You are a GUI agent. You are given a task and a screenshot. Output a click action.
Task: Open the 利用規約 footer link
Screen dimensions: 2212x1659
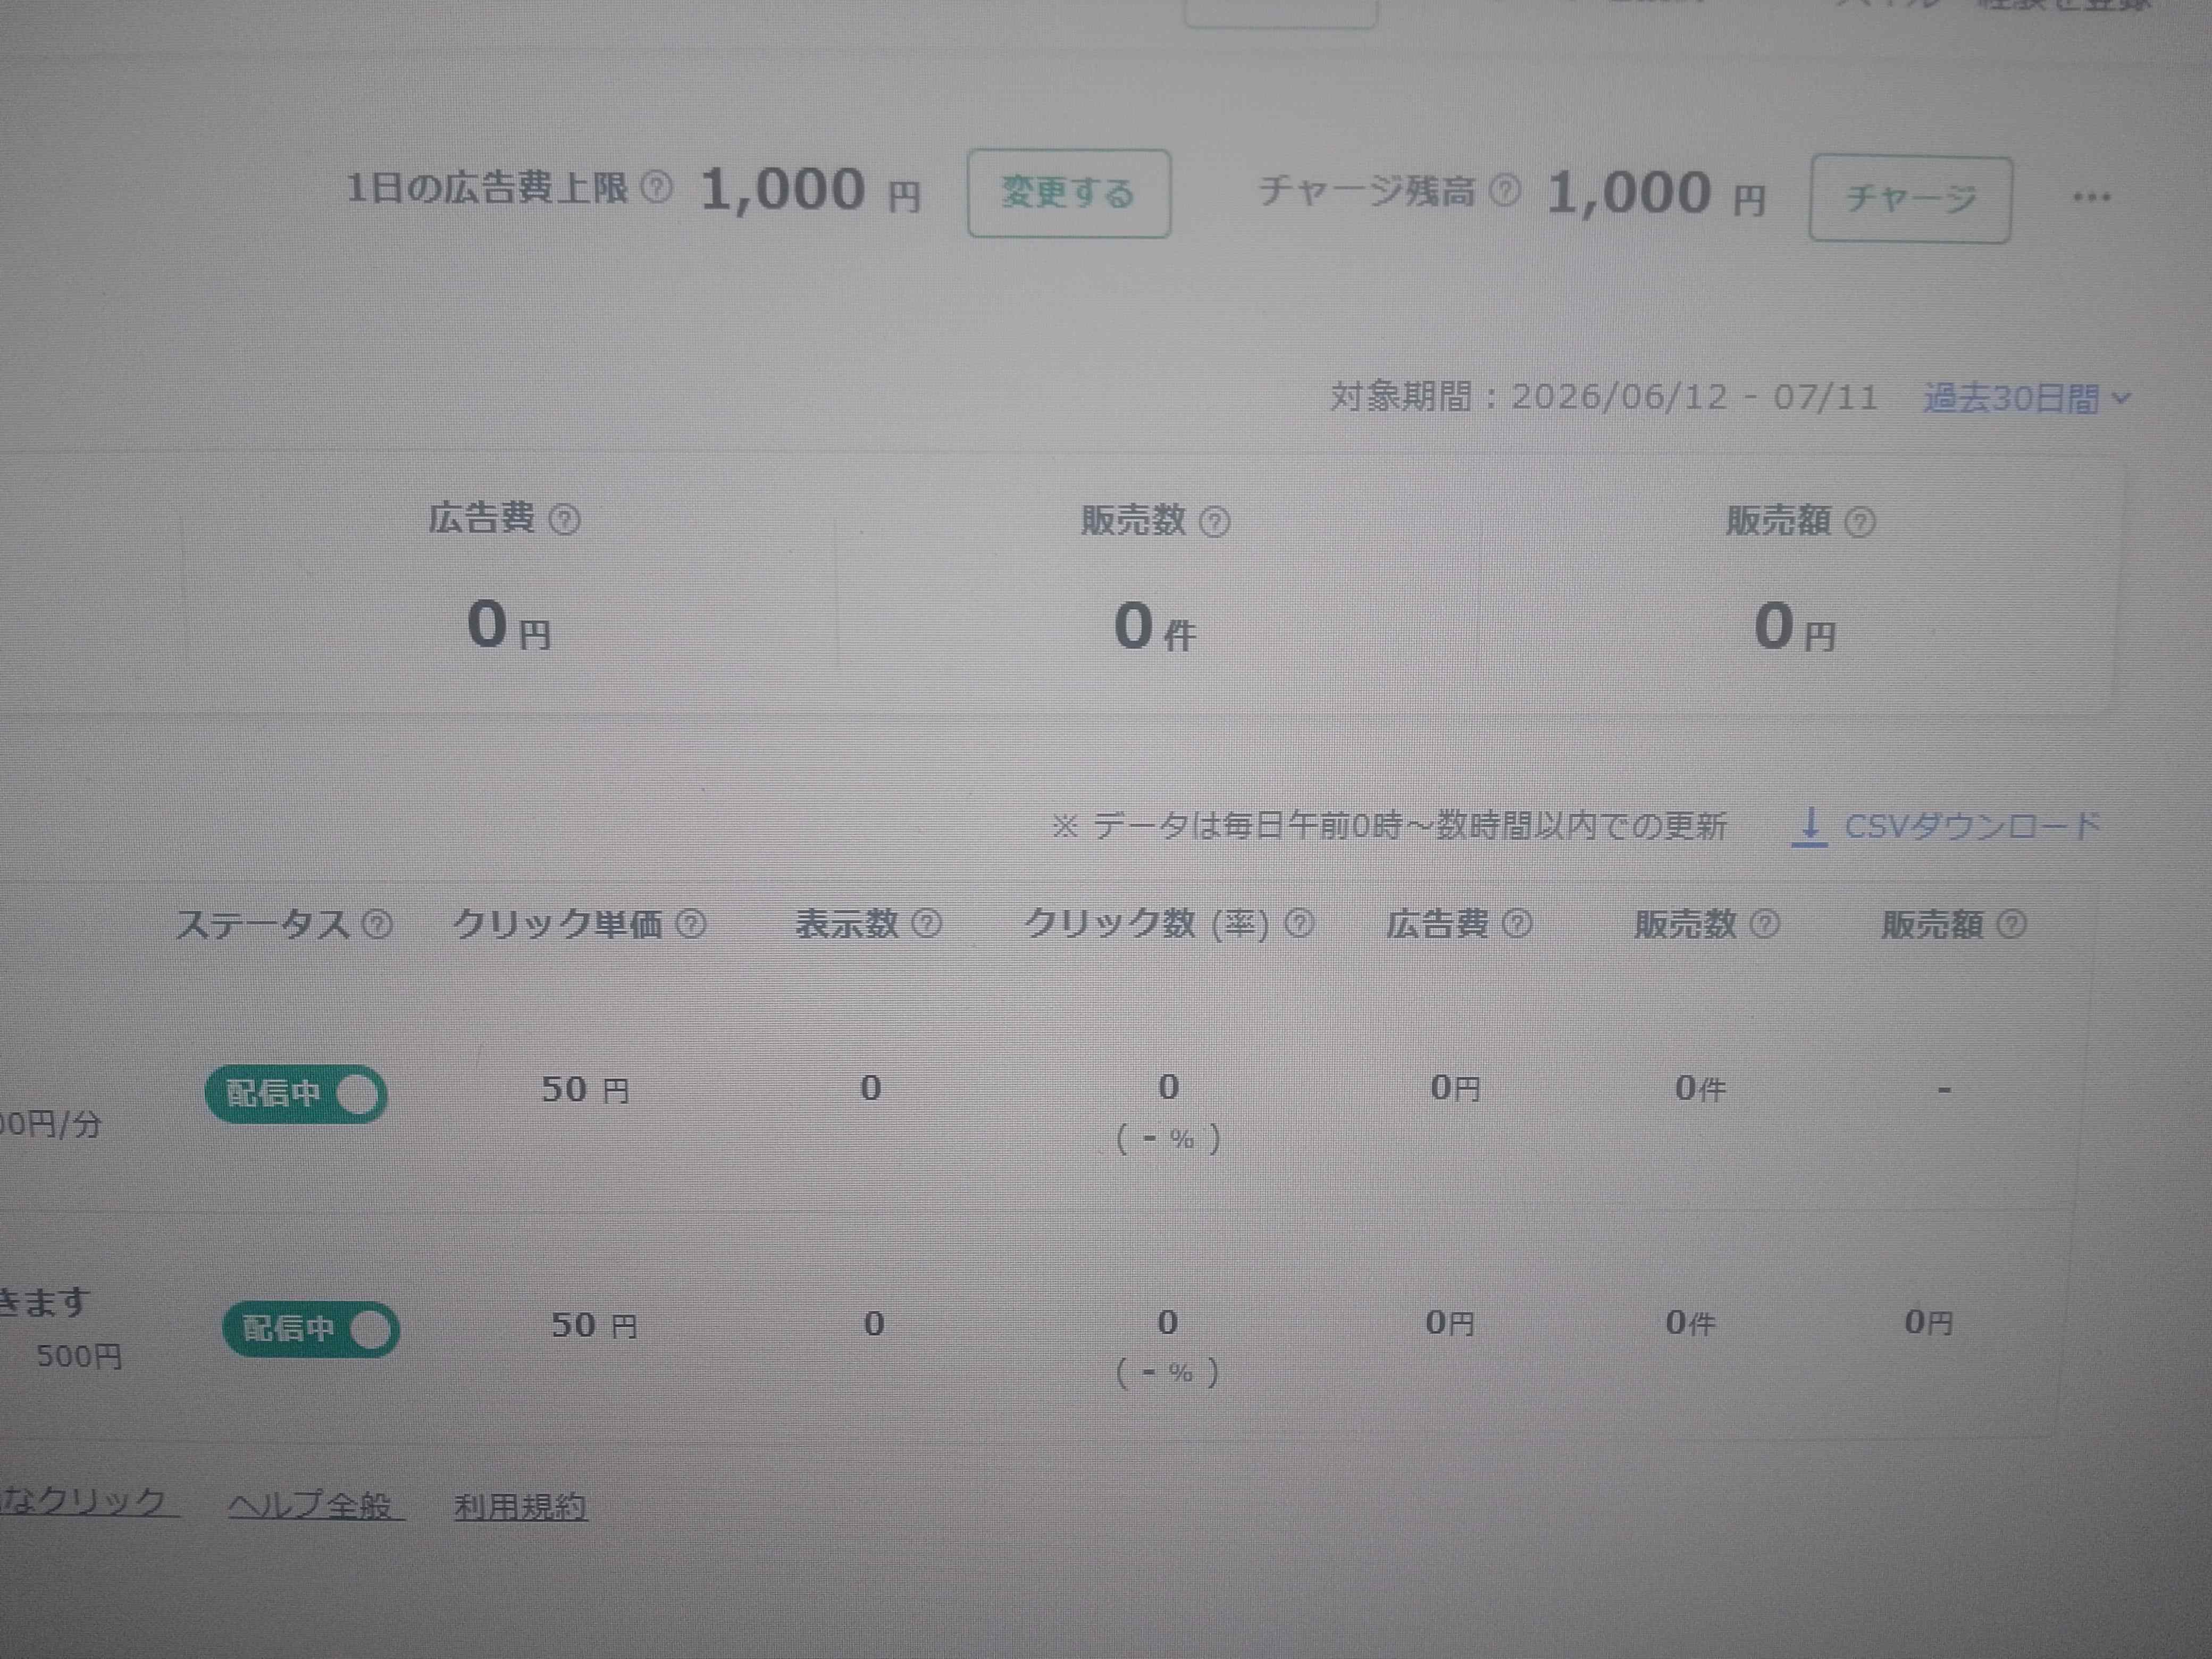click(x=520, y=1506)
